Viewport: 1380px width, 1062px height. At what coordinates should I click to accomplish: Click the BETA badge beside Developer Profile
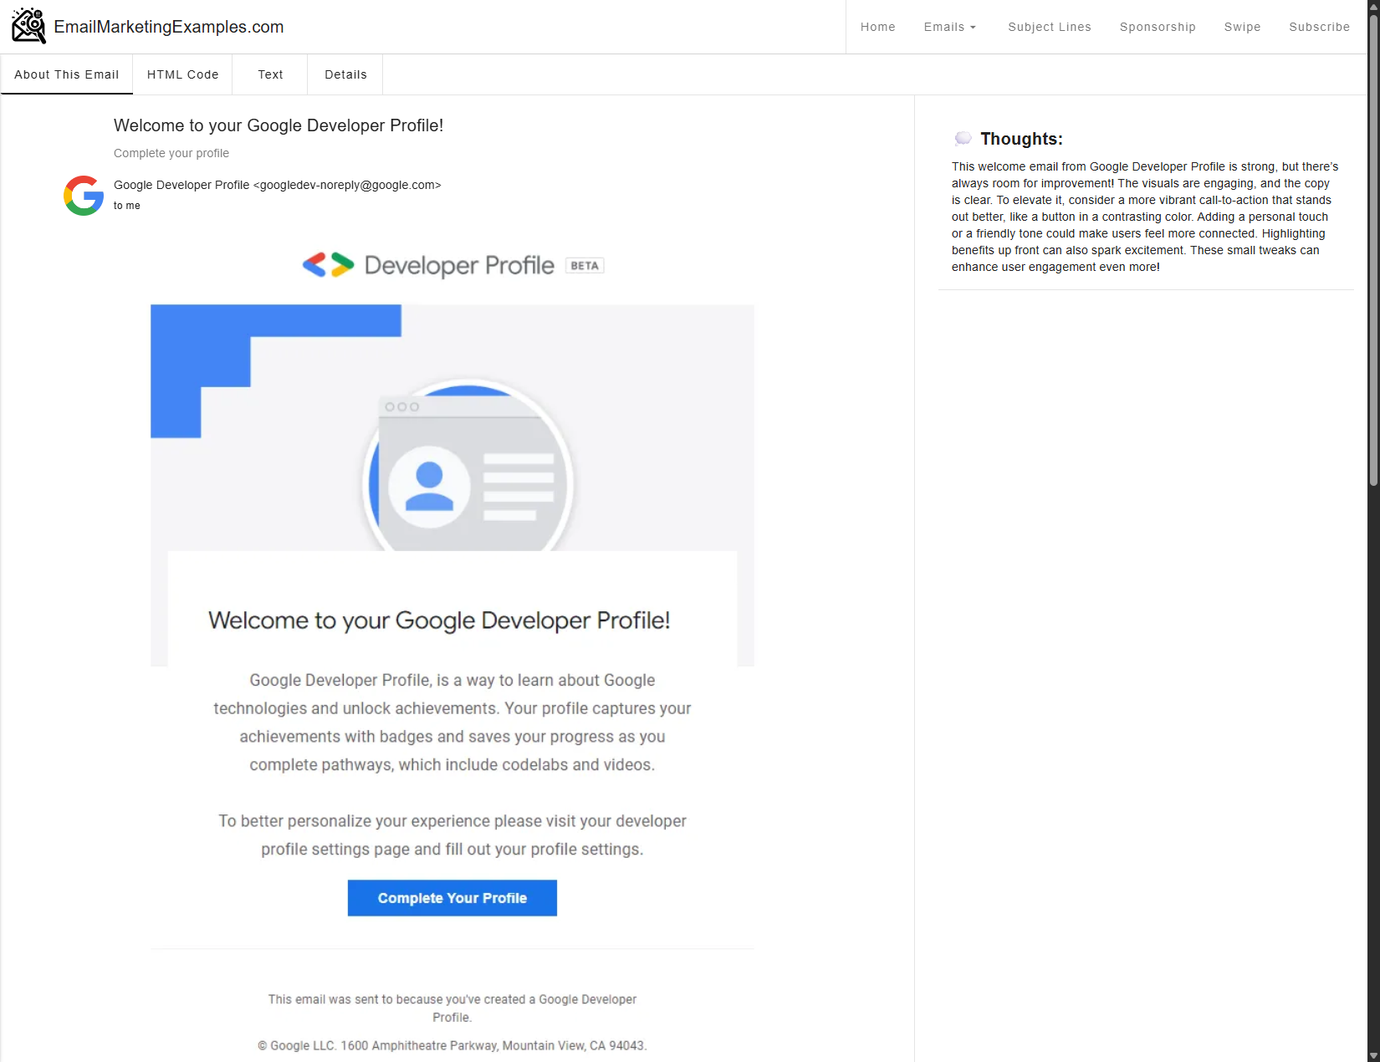(x=585, y=265)
